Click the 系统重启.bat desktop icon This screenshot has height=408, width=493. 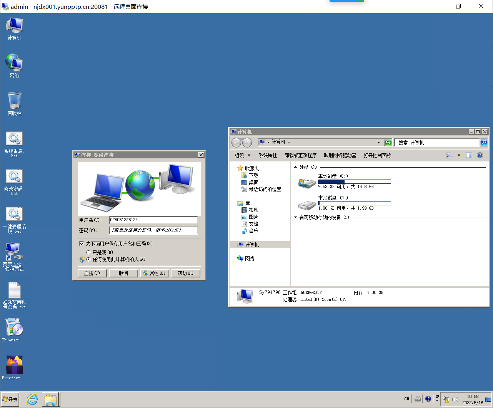[14, 139]
